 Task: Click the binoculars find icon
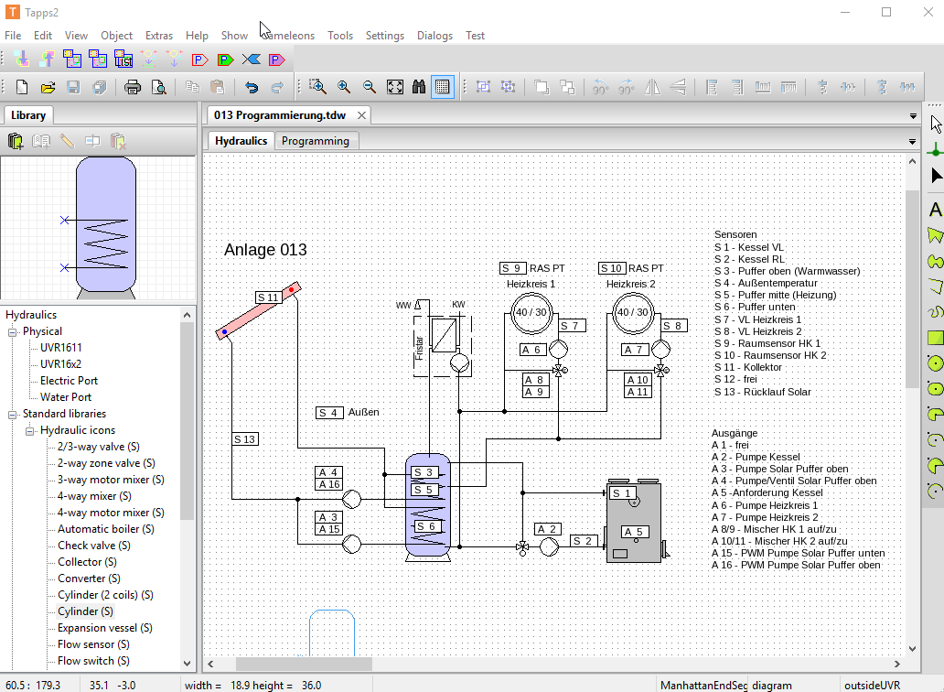[x=419, y=87]
